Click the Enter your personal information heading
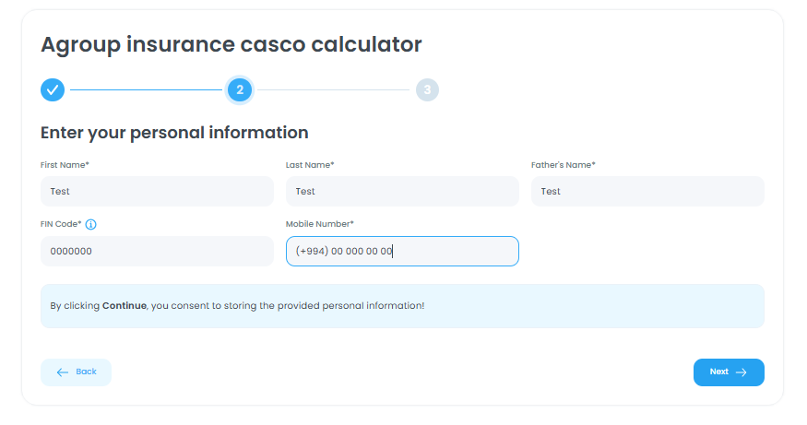807x425 pixels. click(x=174, y=133)
